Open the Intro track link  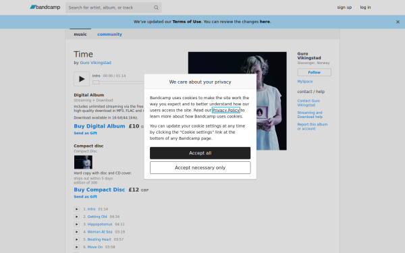point(91,209)
